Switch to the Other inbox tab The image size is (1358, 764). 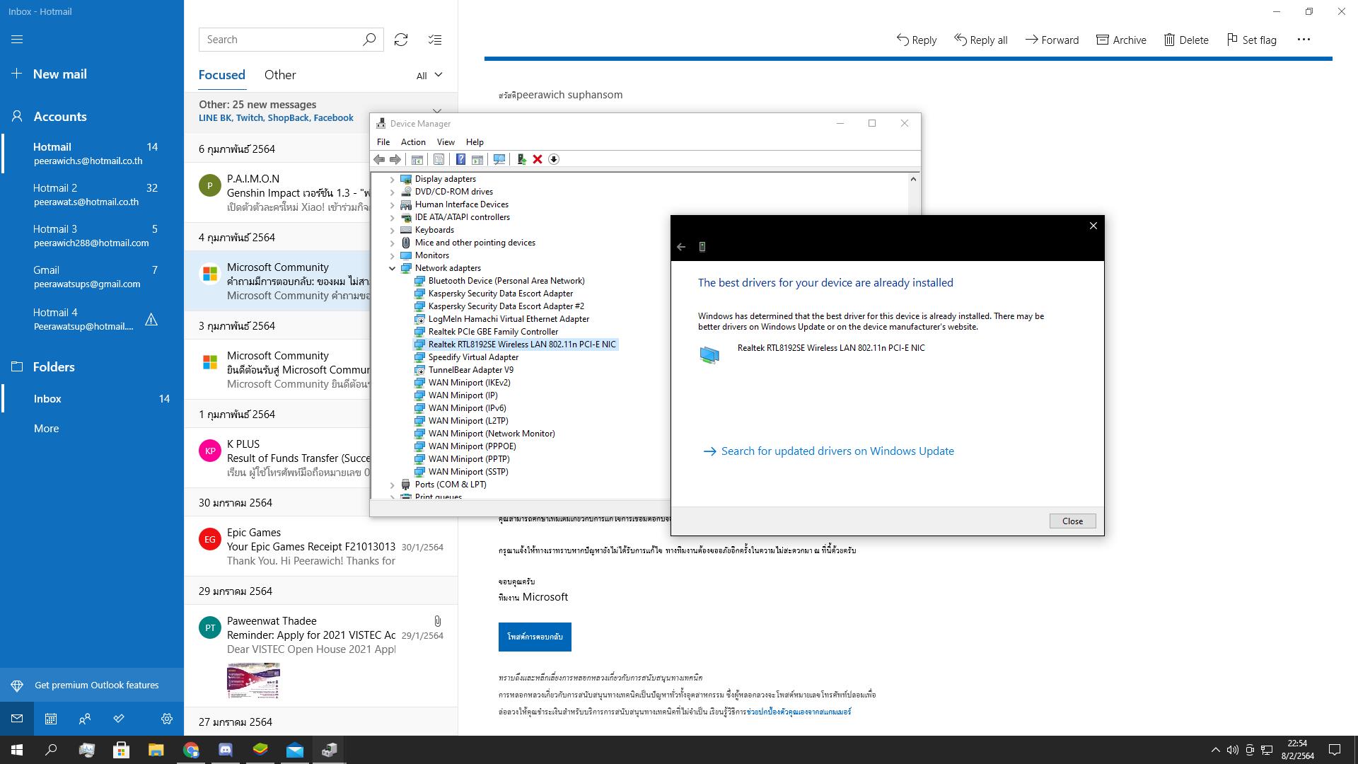click(x=280, y=75)
